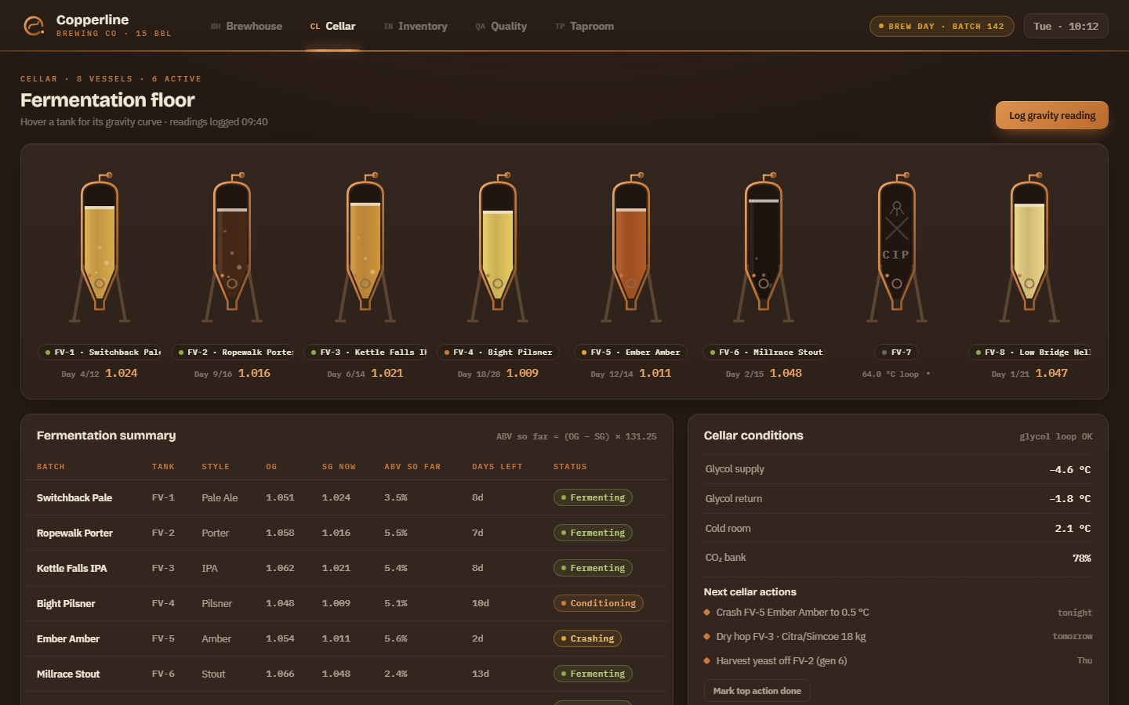Click the 1.058 OG value for Ropewalk Porter
Viewport: 1129px width, 705px height.
[280, 533]
